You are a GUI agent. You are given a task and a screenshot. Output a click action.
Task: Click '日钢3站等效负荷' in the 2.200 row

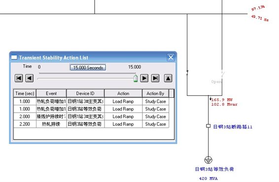pos(85,124)
